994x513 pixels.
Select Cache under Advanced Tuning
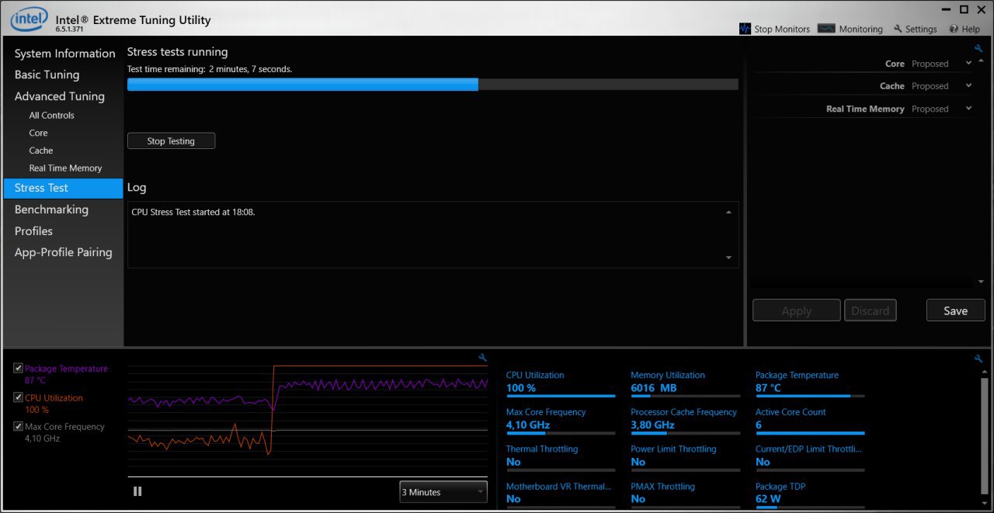pyautogui.click(x=41, y=151)
